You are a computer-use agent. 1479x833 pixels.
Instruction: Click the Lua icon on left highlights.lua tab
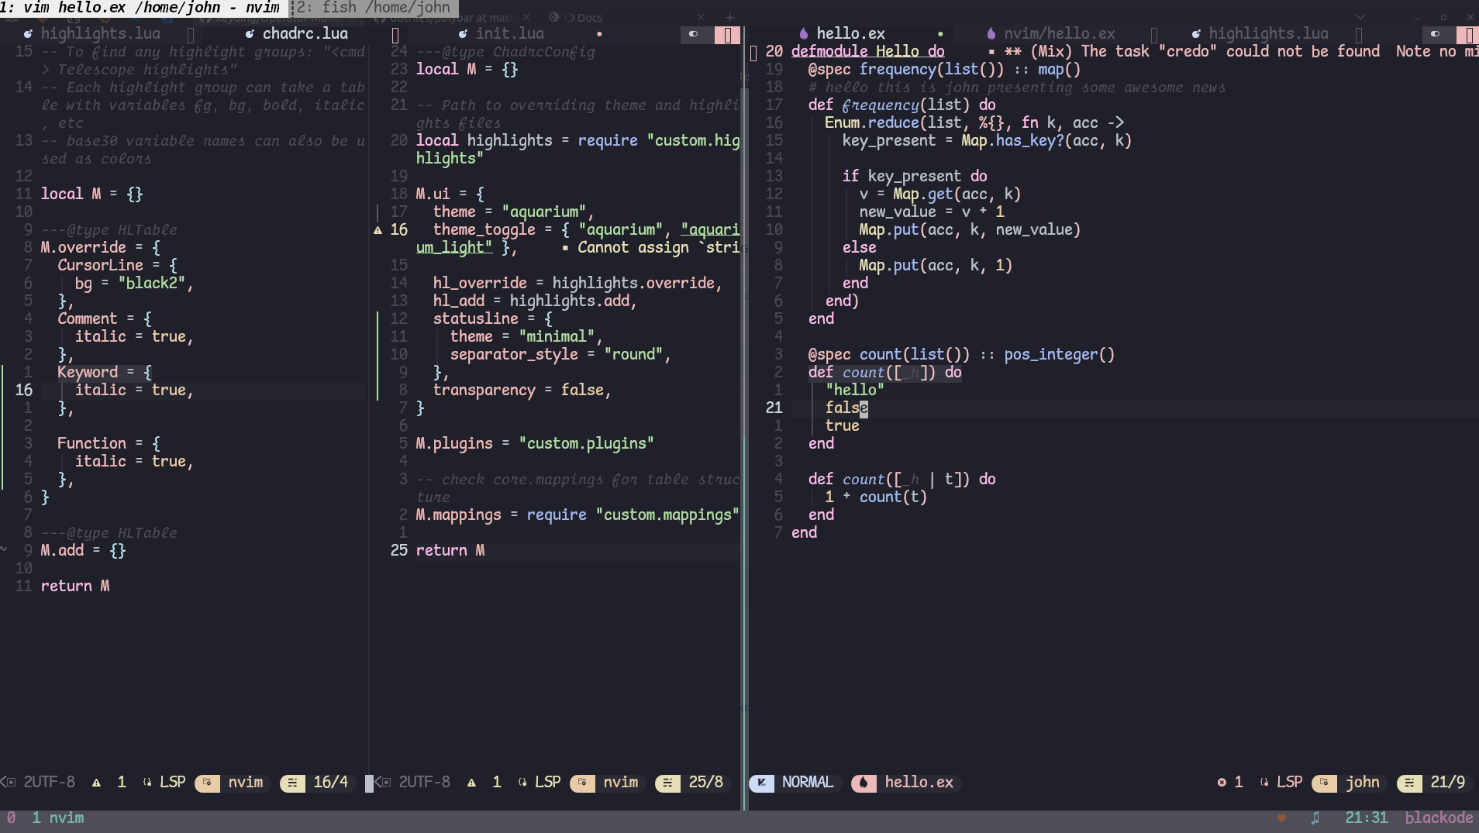28,34
